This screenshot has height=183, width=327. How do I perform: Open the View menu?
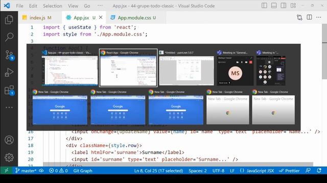[73, 6]
